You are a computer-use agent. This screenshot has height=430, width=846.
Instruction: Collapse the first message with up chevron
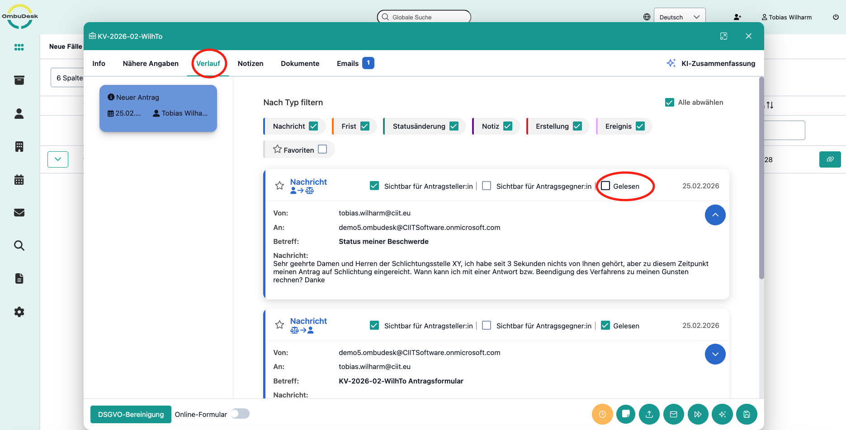715,215
